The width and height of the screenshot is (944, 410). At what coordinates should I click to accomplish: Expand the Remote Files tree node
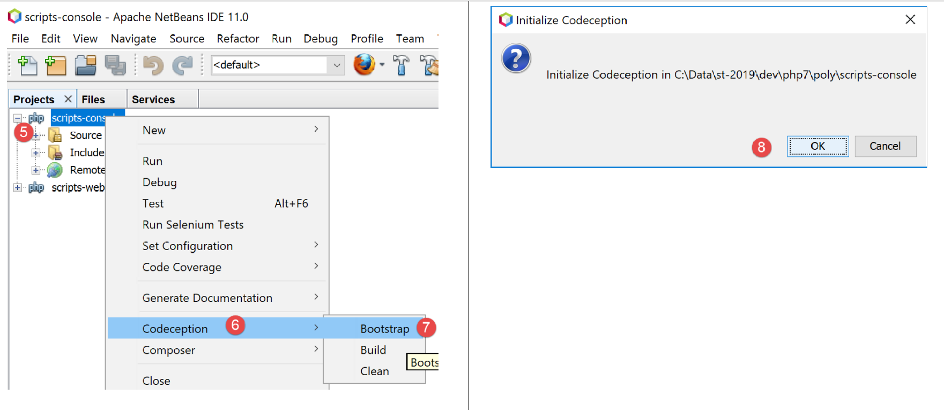click(x=35, y=170)
